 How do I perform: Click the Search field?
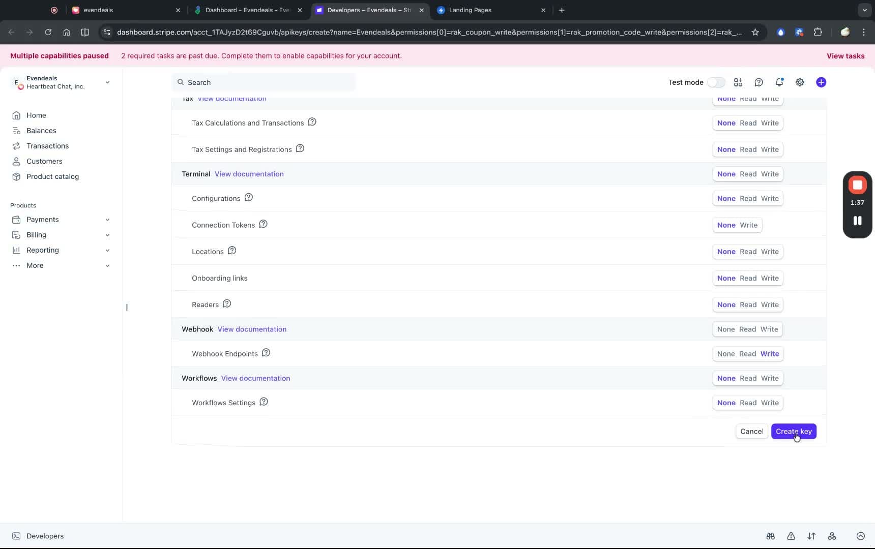point(265,82)
